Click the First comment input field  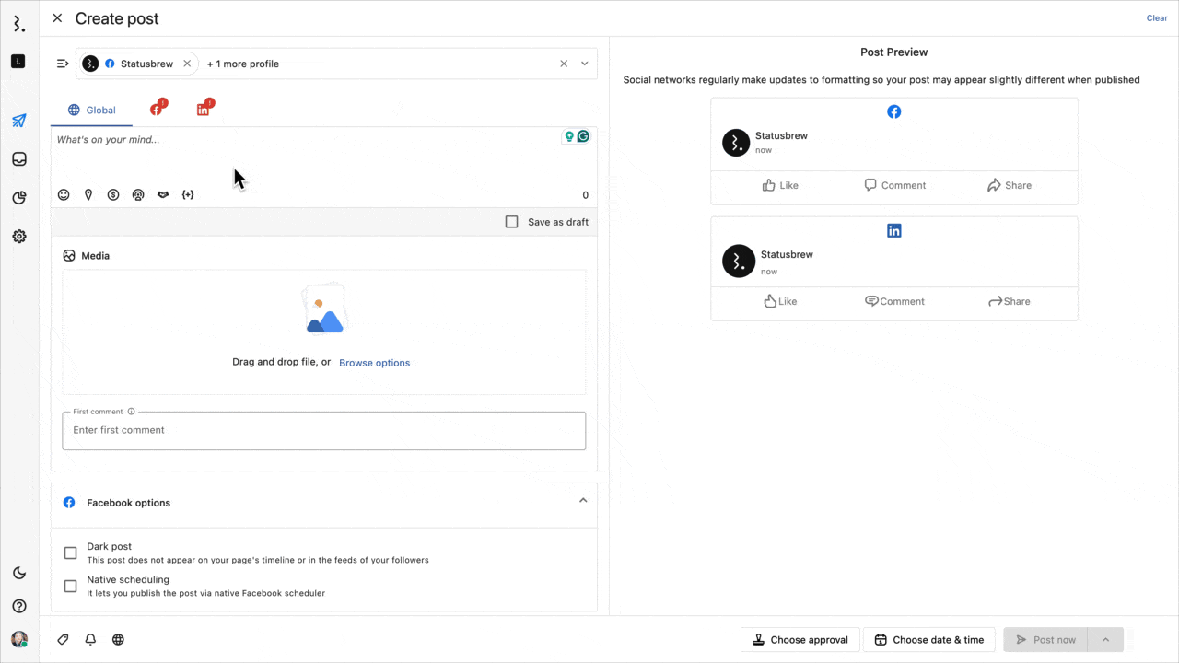(x=324, y=431)
